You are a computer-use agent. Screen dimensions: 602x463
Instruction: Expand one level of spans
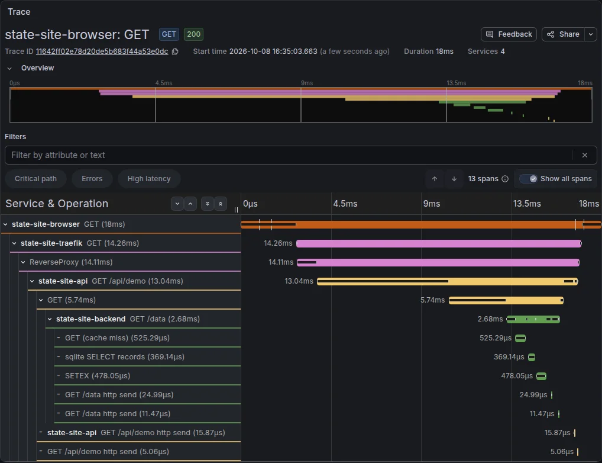click(x=177, y=204)
